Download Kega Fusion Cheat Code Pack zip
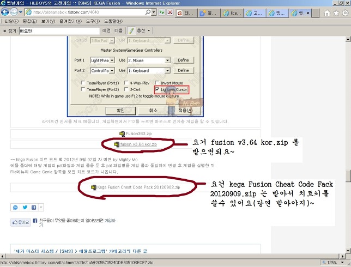The width and height of the screenshot is (351, 267). click(138, 187)
